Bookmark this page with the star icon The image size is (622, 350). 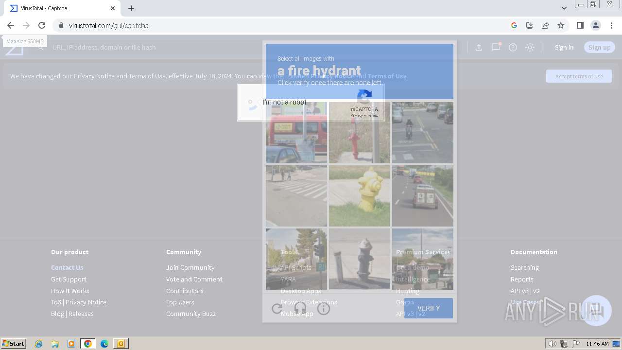pos(561,25)
